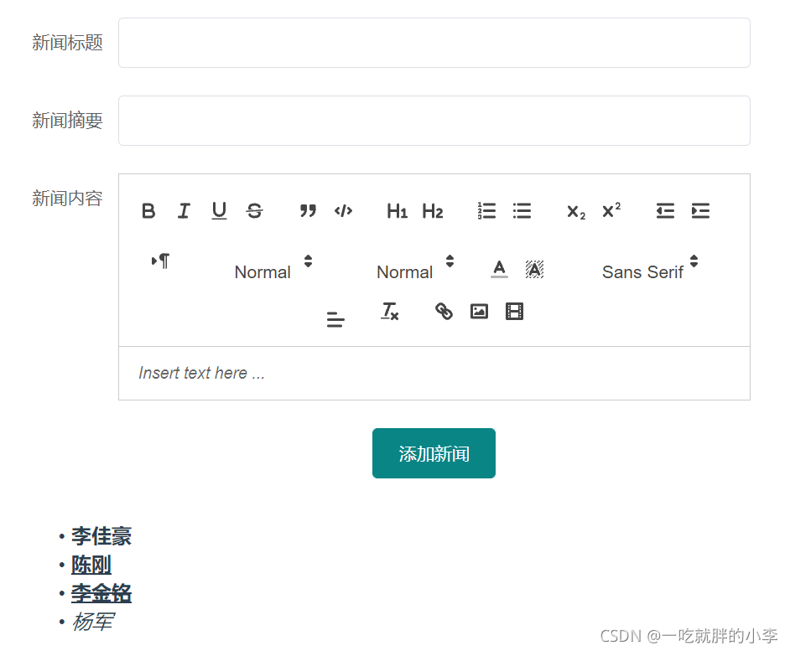Image resolution: width=790 pixels, height=651 pixels.
Task: Insert a code block
Action: 343,211
